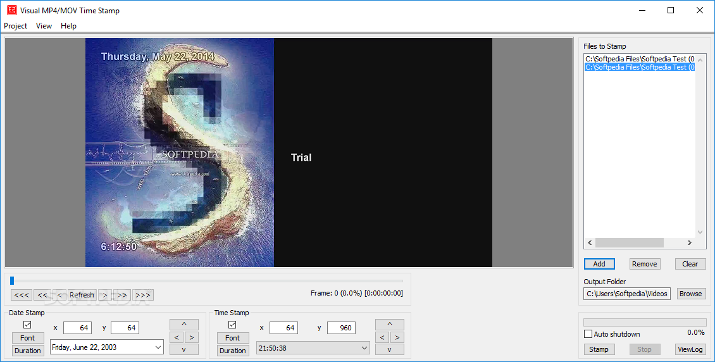
Task: Move Date Stamp up with ^ arrow
Action: 184,324
